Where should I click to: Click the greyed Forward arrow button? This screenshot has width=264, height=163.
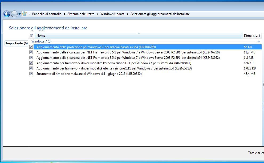click(14, 14)
